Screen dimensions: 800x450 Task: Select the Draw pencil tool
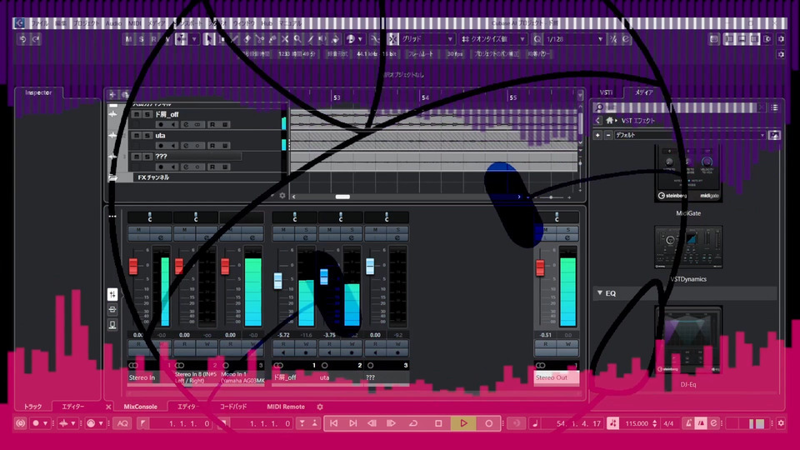[x=234, y=39]
